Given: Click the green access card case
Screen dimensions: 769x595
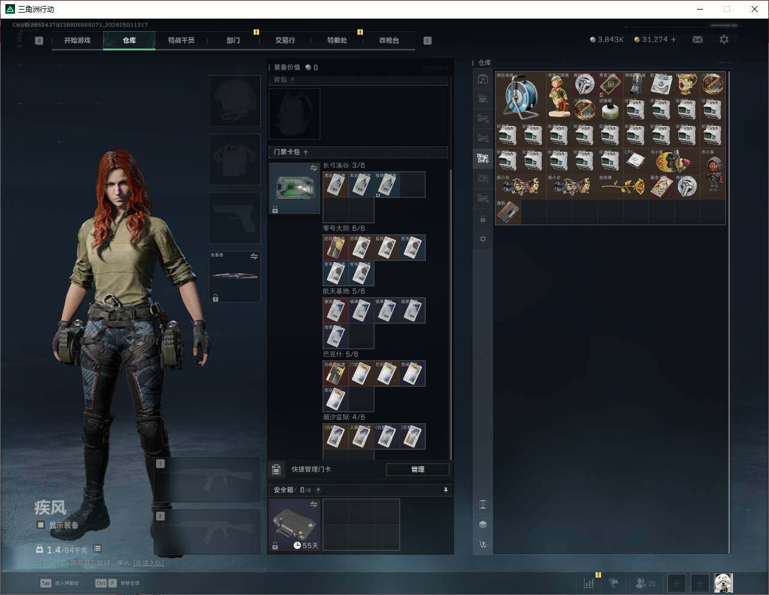Looking at the screenshot, I should [295, 188].
